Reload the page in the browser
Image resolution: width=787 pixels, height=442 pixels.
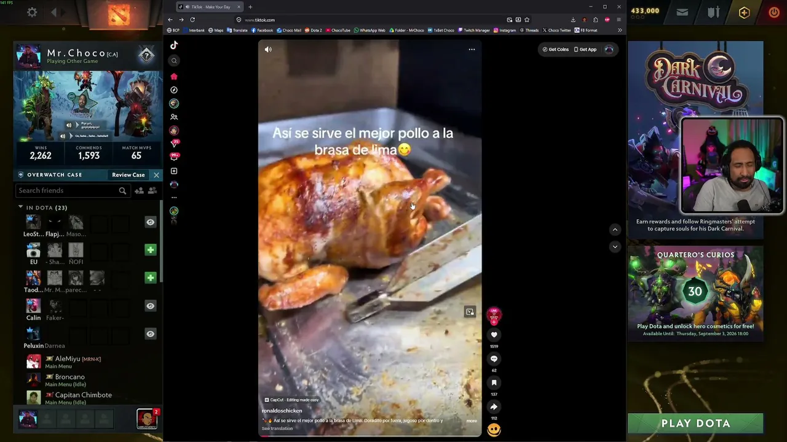coord(192,20)
